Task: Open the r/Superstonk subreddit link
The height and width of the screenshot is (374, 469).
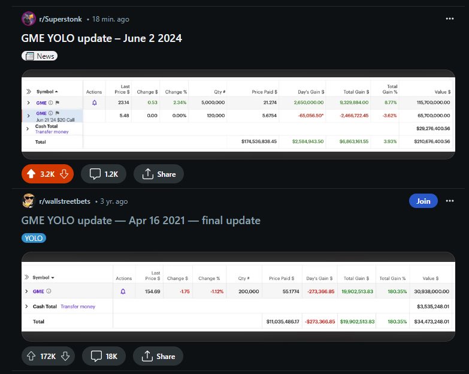Action: coord(60,19)
